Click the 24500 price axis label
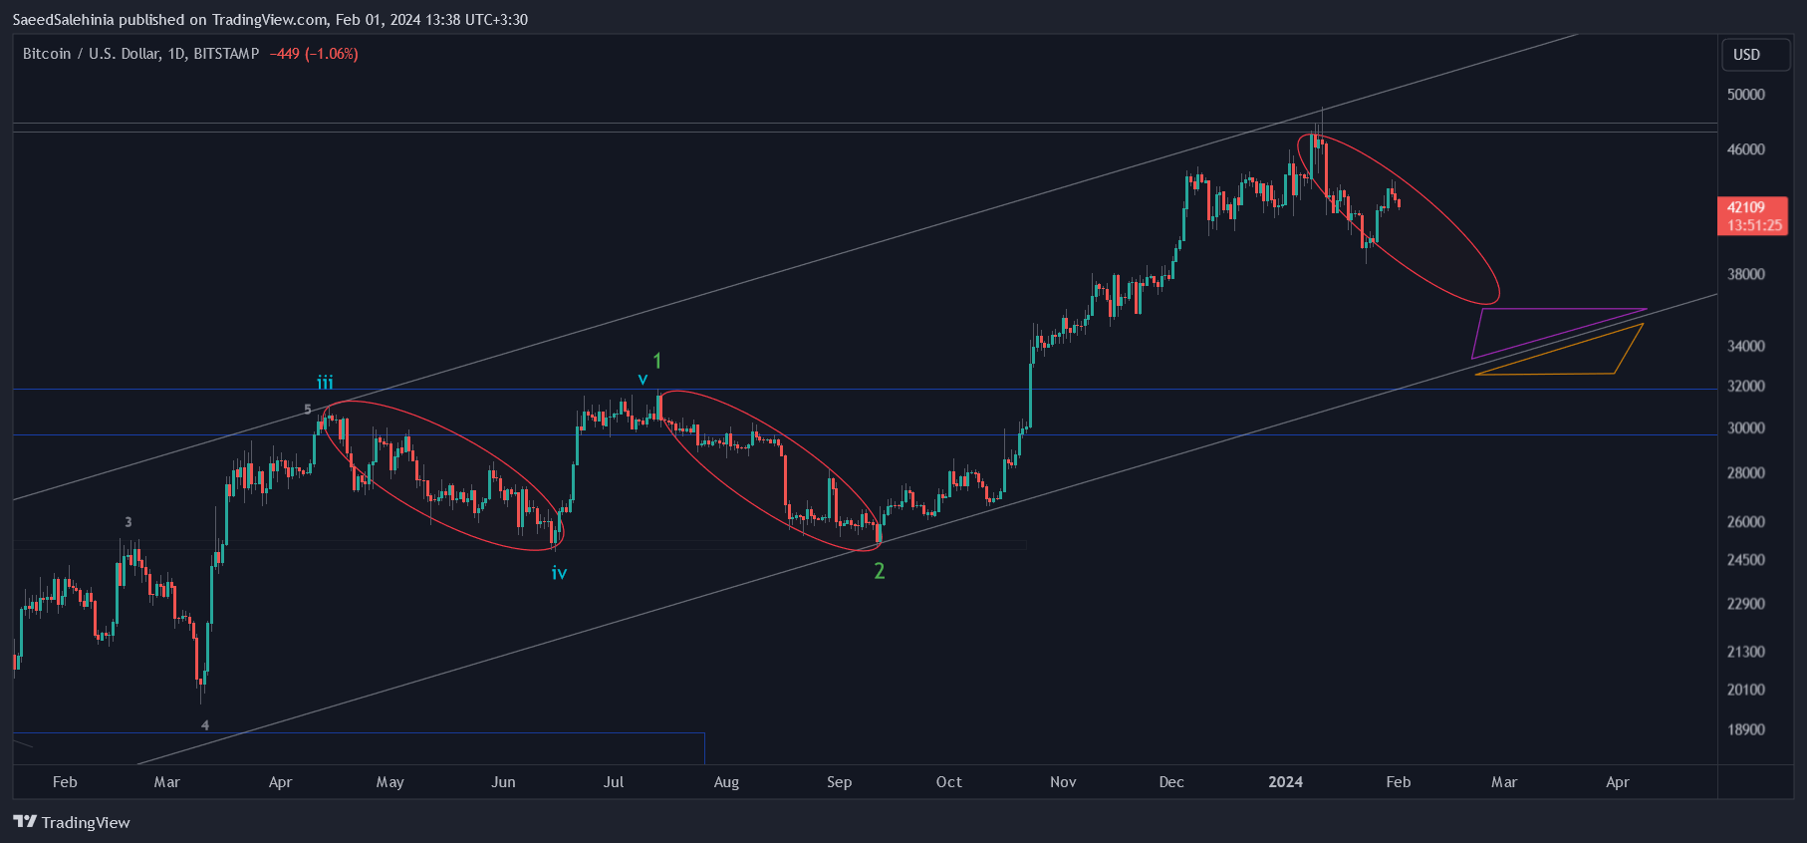The image size is (1807, 843). point(1745,560)
